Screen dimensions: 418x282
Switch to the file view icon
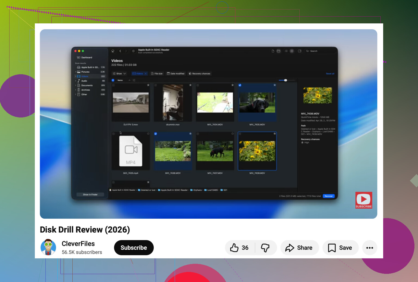tap(273, 51)
